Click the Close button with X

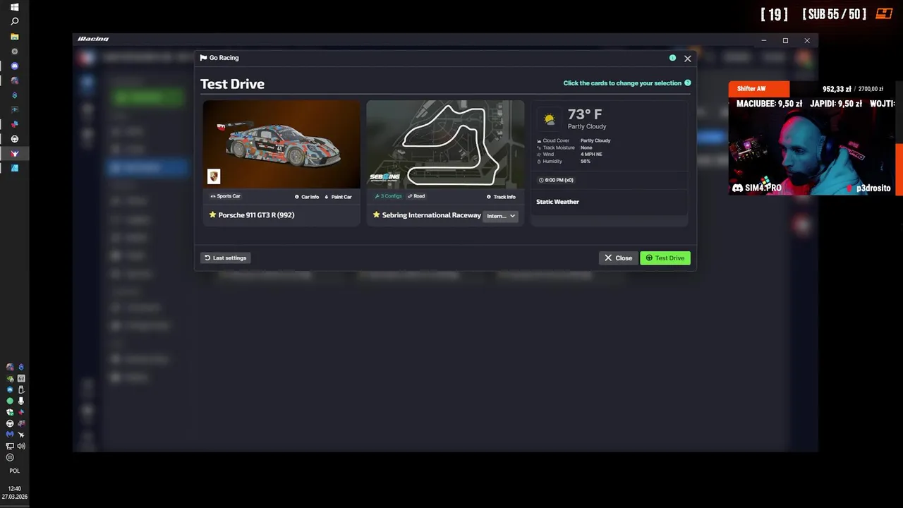coord(618,258)
